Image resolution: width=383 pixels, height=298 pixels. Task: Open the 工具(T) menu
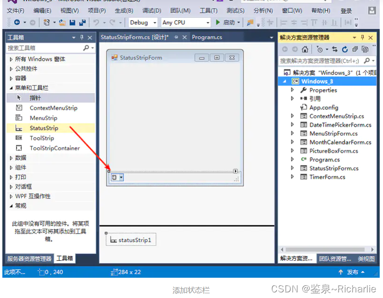[209, 11]
